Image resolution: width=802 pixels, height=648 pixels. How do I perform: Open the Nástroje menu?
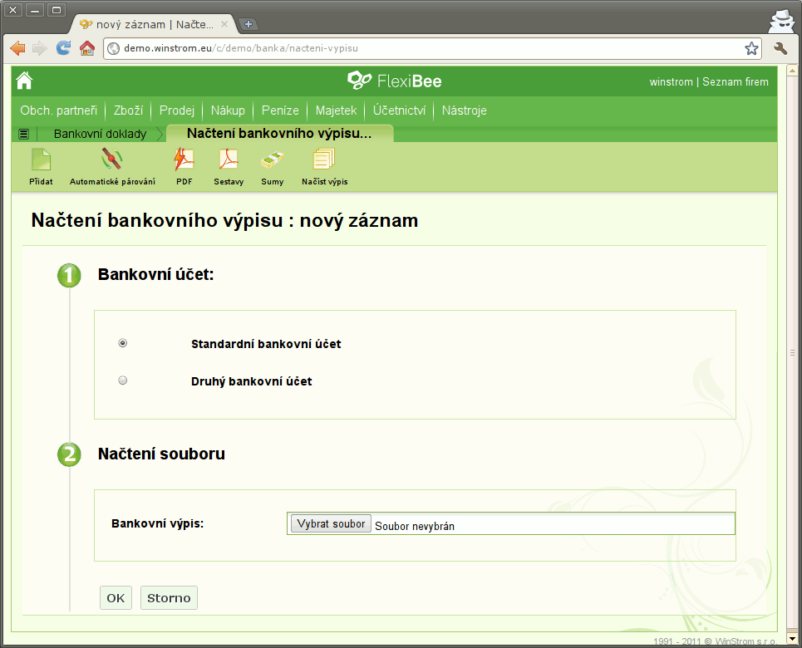[x=464, y=110]
